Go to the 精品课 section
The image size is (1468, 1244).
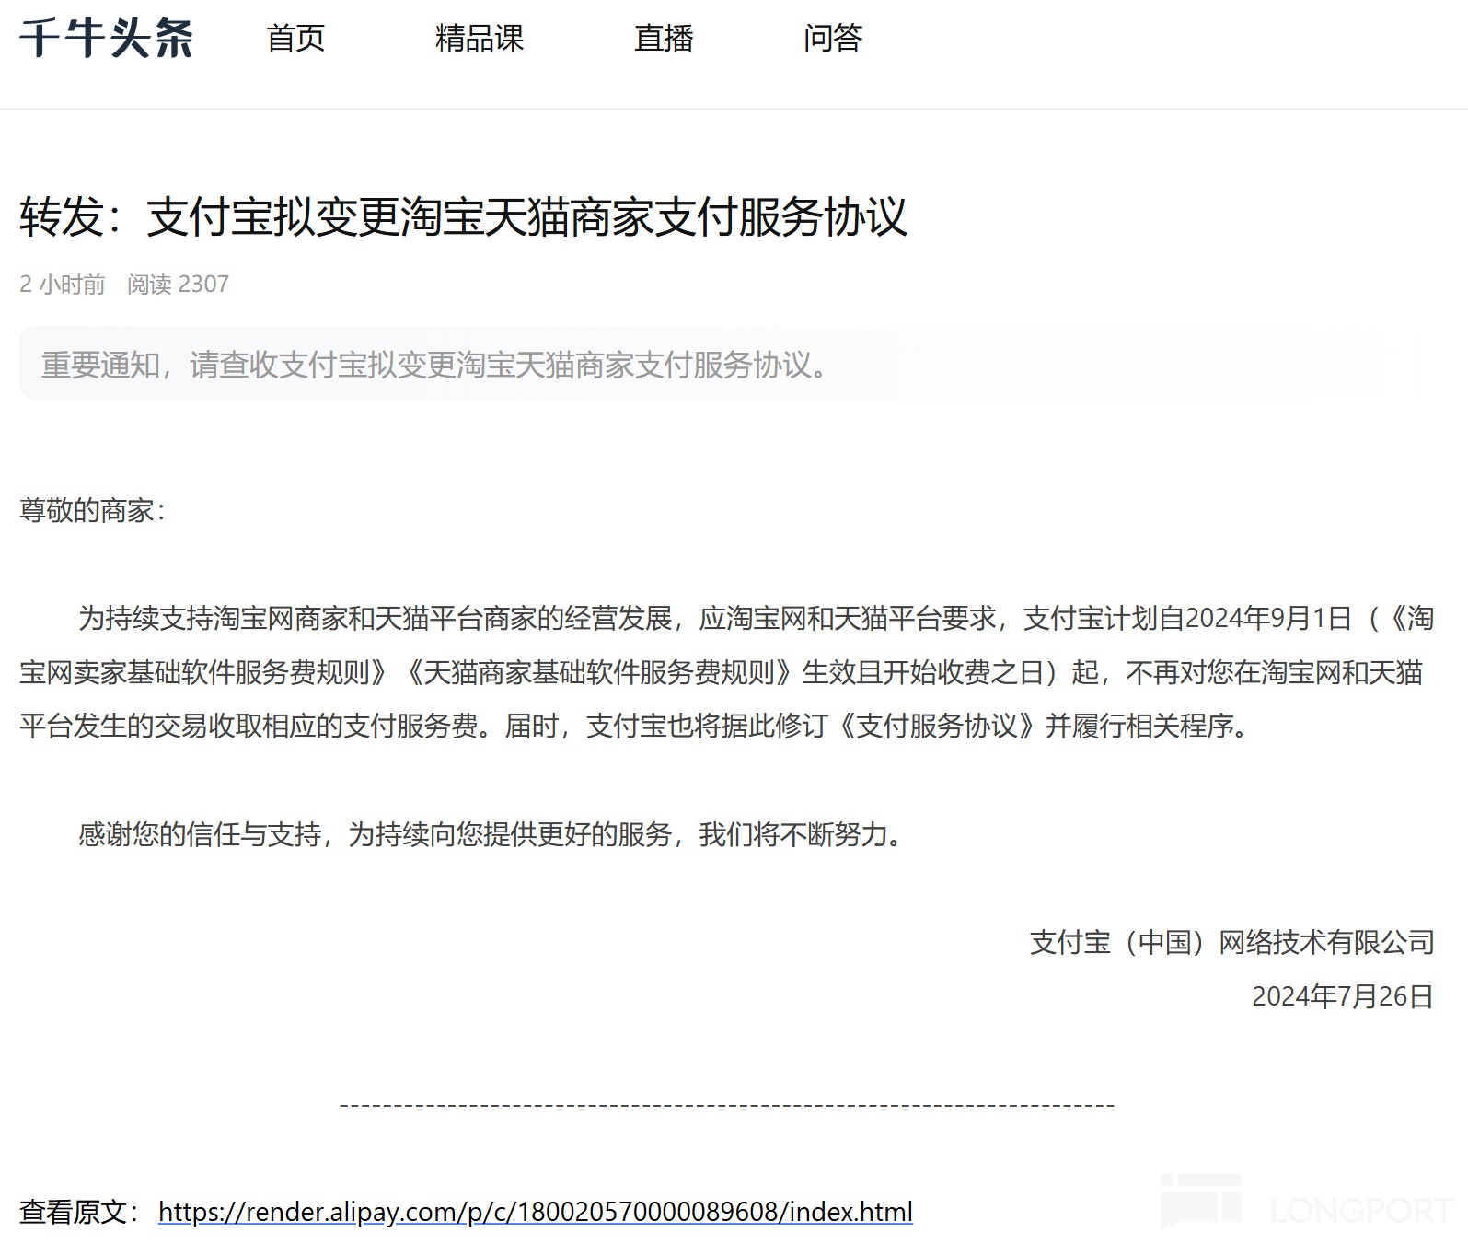(480, 39)
